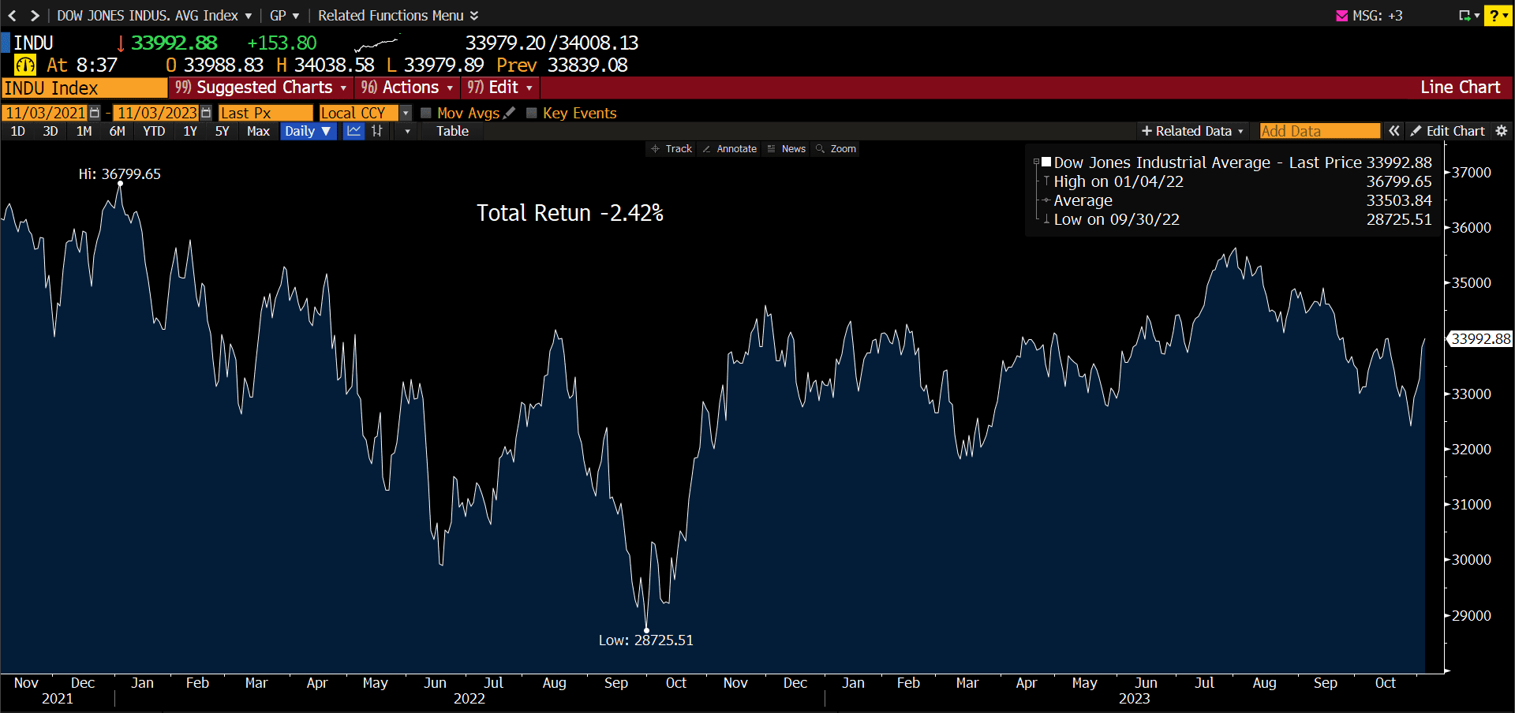Click the intraday sparkline mini chart
Screen dimensions: 1515x713
coord(377,43)
